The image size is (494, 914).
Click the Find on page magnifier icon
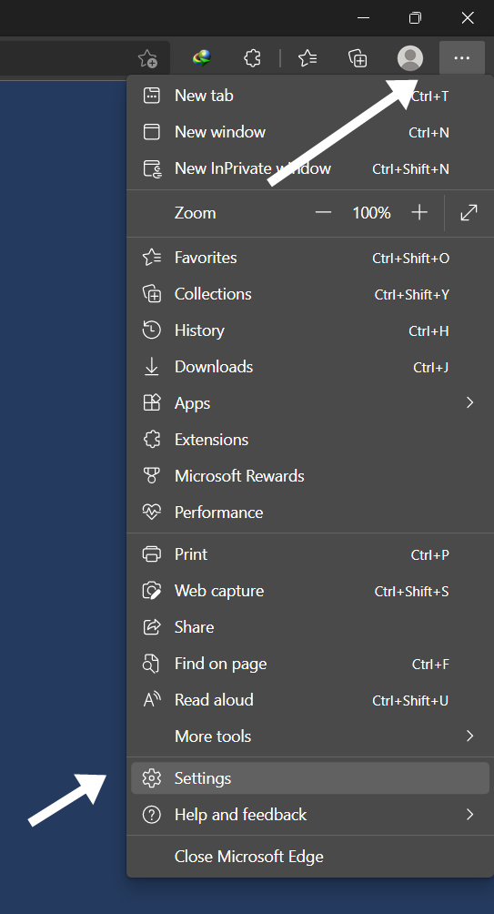[x=151, y=664]
